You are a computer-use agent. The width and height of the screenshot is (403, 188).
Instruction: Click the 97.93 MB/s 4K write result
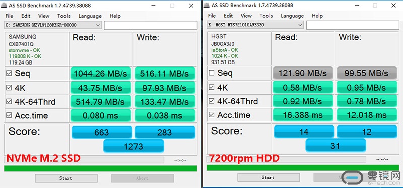coord(165,88)
